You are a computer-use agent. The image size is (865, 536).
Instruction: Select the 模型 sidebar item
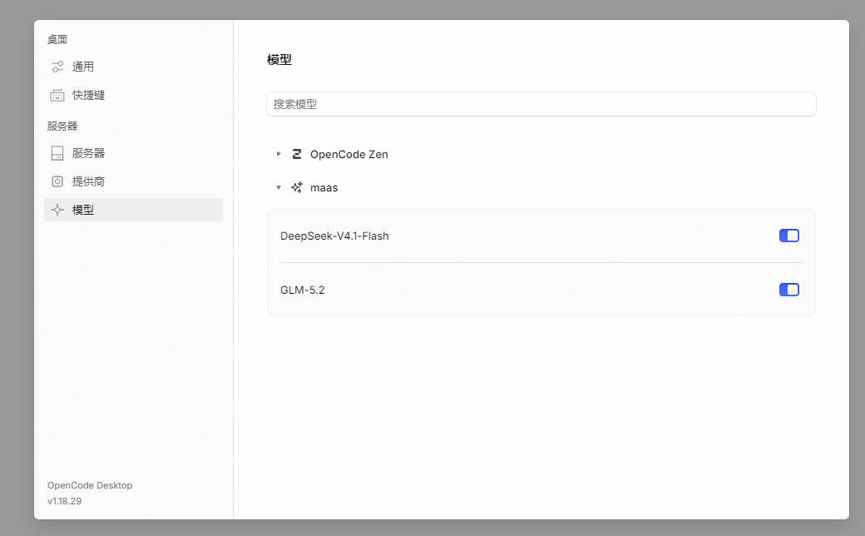click(x=134, y=210)
